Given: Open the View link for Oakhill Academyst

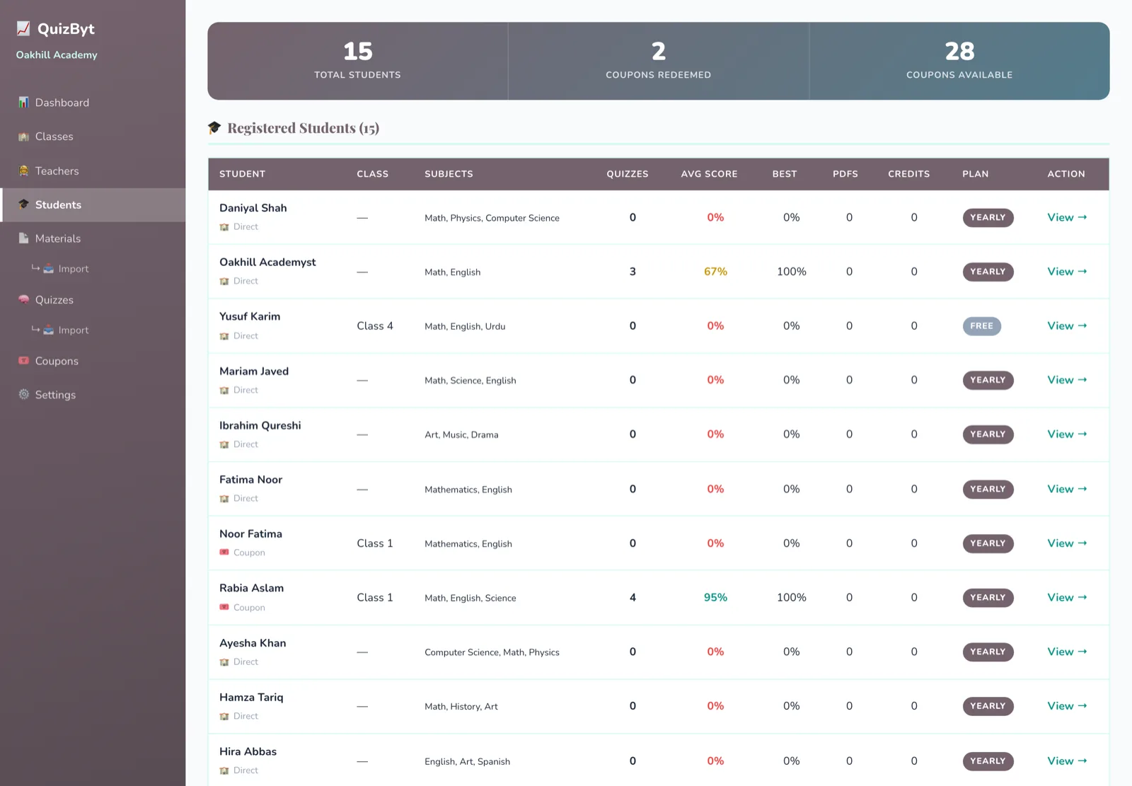Looking at the screenshot, I should click(x=1067, y=272).
